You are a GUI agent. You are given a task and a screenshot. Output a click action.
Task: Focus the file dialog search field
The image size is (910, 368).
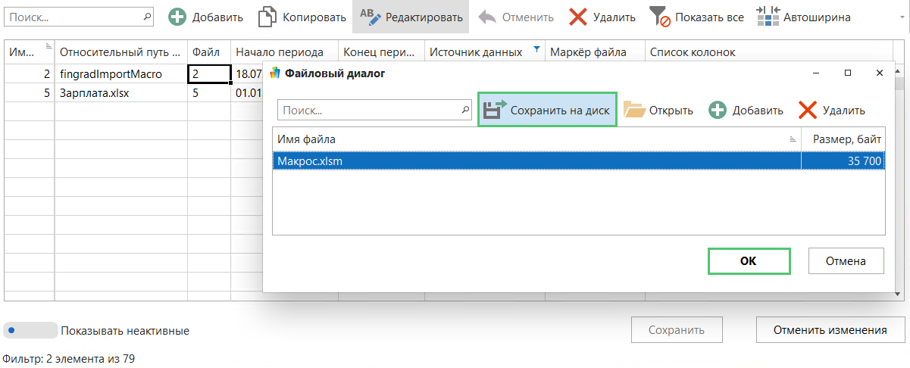(371, 110)
